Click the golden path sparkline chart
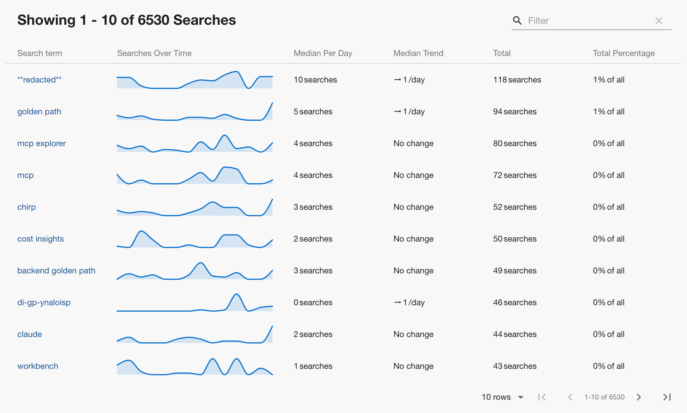Image resolution: width=687 pixels, height=413 pixels. [195, 111]
